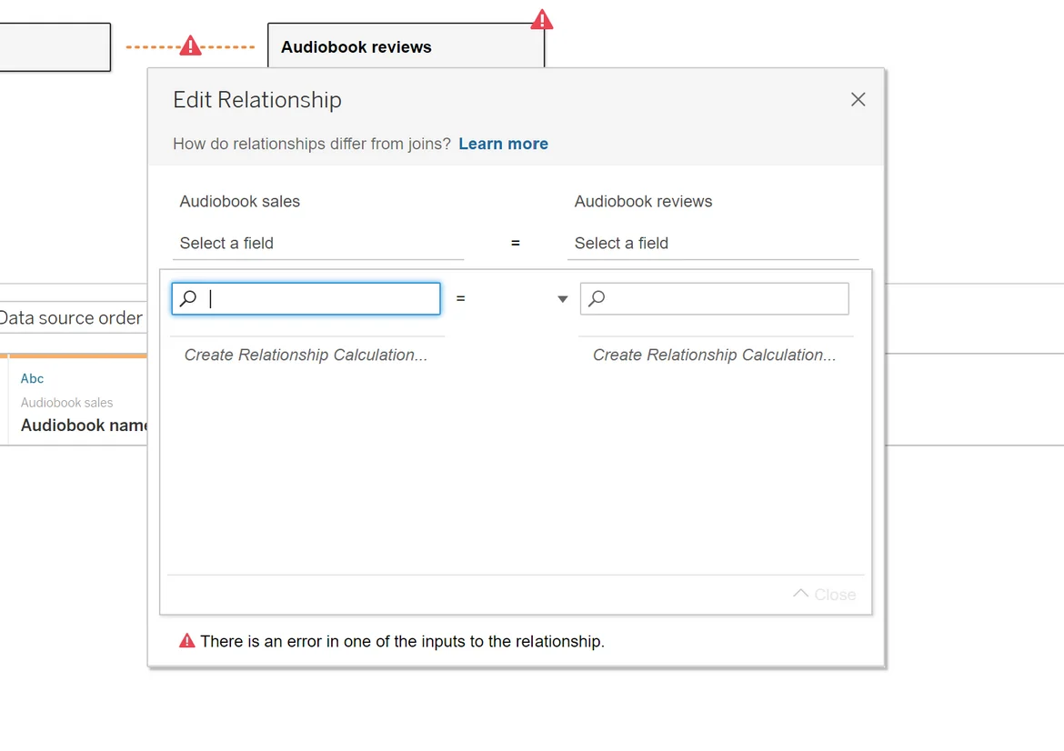Choose right Create Relationship Calculation option
This screenshot has width=1064, height=751.
click(x=714, y=355)
